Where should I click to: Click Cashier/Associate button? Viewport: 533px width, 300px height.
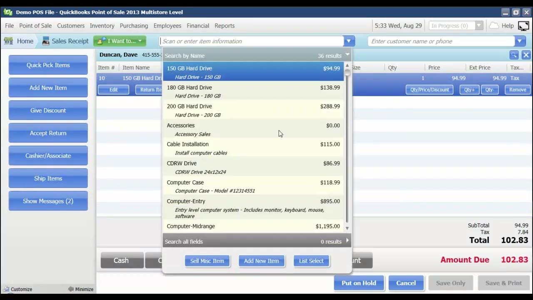pos(48,155)
